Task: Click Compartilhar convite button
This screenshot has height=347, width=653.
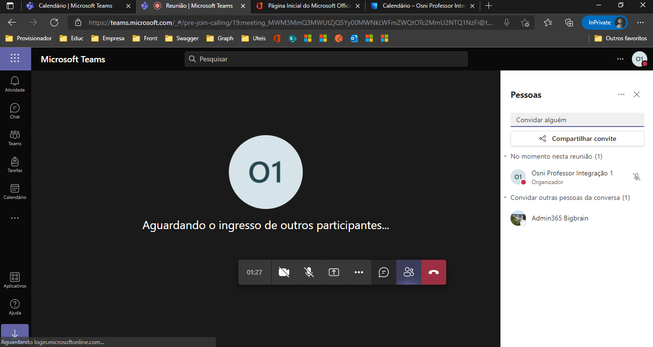Action: tap(577, 139)
